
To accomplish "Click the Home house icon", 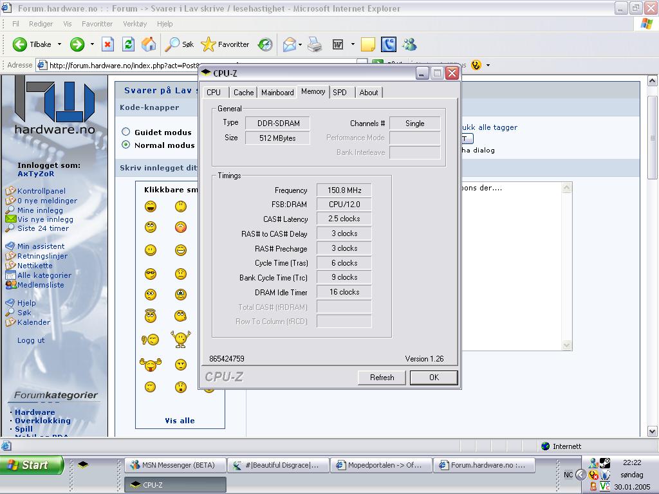I will pyautogui.click(x=149, y=44).
